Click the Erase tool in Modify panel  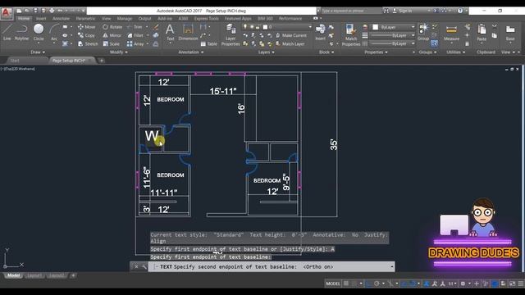tap(156, 27)
